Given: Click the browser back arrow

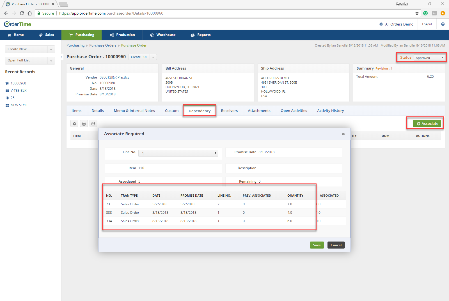Looking at the screenshot, I should [x=6, y=13].
